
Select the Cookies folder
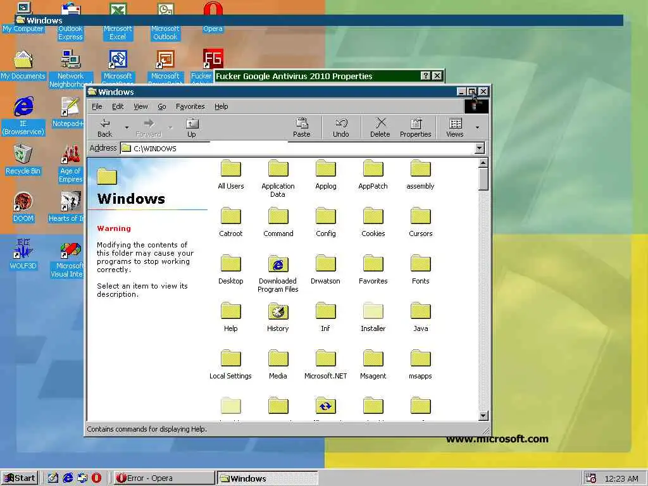point(373,222)
